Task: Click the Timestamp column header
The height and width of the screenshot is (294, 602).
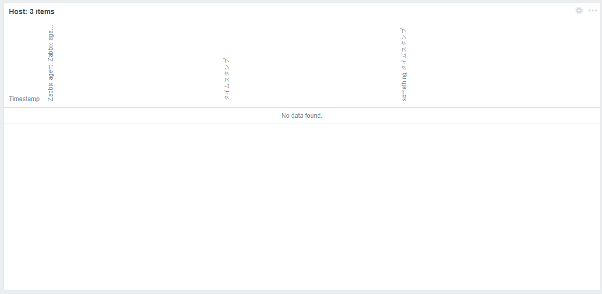Action: click(24, 99)
